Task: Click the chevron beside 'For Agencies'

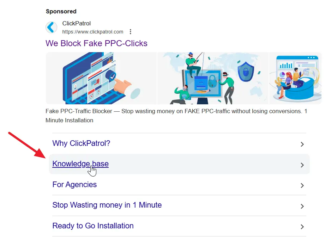Action: 302,185
